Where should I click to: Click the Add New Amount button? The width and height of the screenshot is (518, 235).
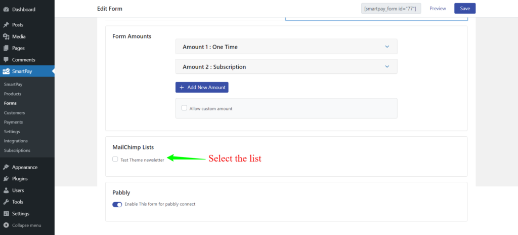pos(202,88)
